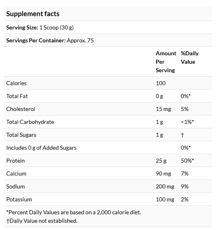
Task: Click the Percent Daily Values footnote
Action: 73,212
